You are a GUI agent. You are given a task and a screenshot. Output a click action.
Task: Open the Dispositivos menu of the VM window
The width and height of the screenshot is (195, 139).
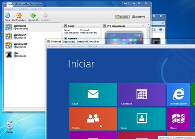[x=78, y=47]
